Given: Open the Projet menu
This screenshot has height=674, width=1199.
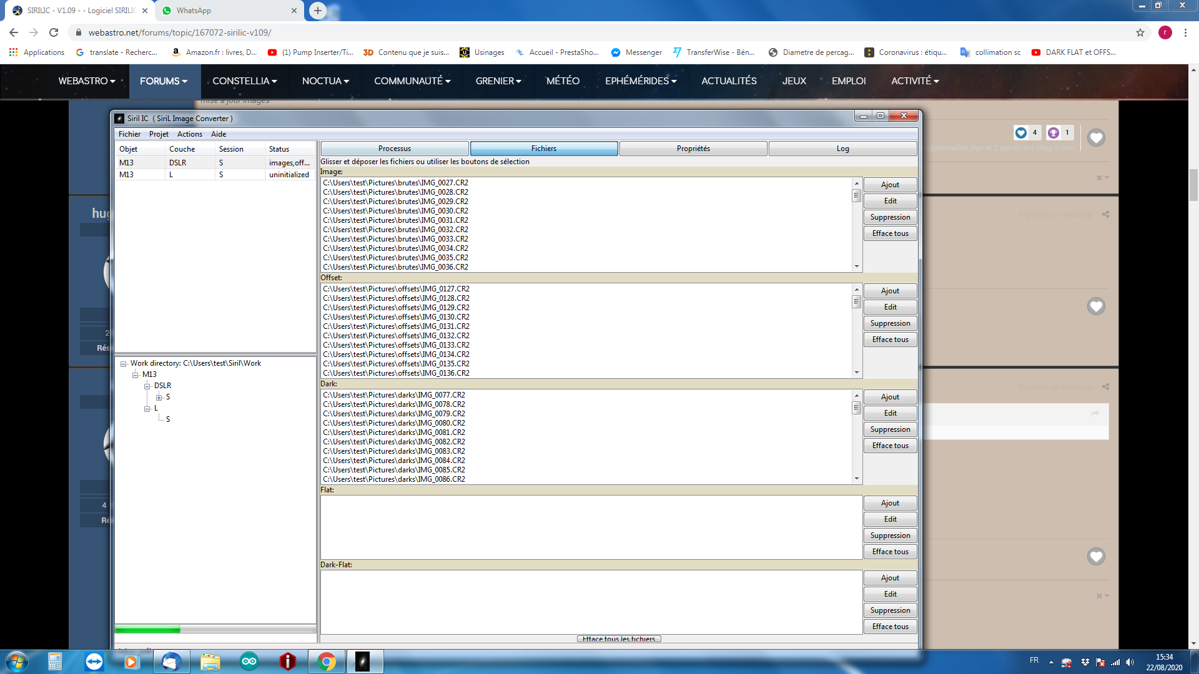Looking at the screenshot, I should 159,134.
